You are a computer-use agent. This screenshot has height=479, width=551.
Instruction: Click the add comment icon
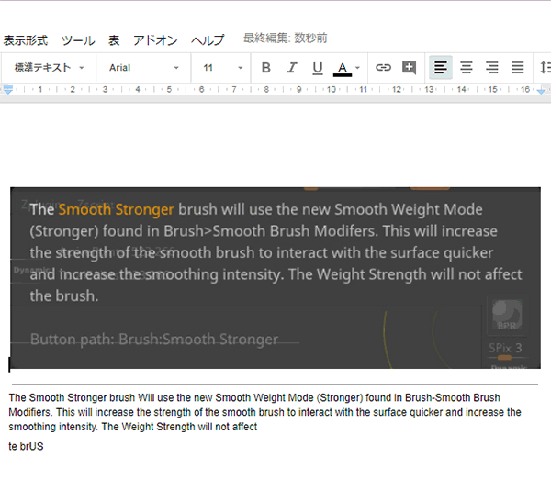coord(409,68)
